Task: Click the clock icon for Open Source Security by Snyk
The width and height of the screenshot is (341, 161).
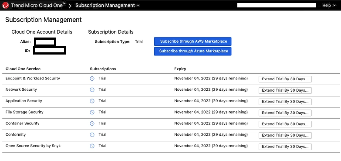Action: pos(92,146)
